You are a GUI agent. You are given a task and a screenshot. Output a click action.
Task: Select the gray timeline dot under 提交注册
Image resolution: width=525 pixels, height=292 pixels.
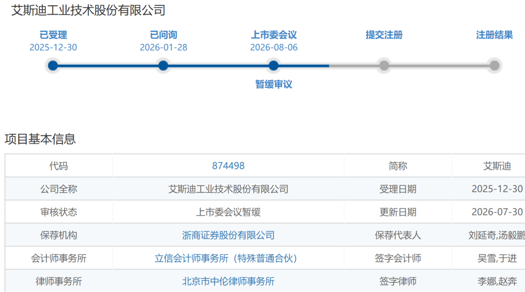[384, 65]
